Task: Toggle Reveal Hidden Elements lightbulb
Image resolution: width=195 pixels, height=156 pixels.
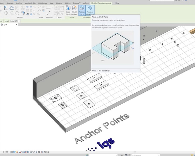Action: [x=36, y=152]
